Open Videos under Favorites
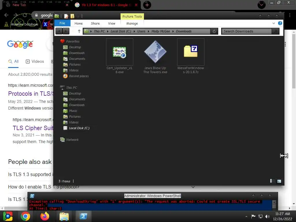The height and width of the screenshot is (222, 296). [x=74, y=71]
